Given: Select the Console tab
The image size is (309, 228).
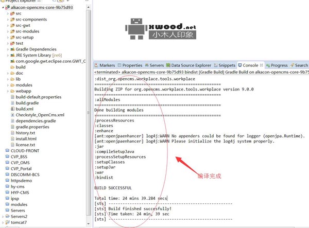Looking at the screenshot, I should (248, 65).
